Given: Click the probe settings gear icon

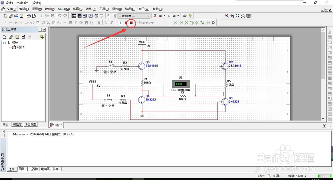Looking at the screenshot, I should pos(213,23).
